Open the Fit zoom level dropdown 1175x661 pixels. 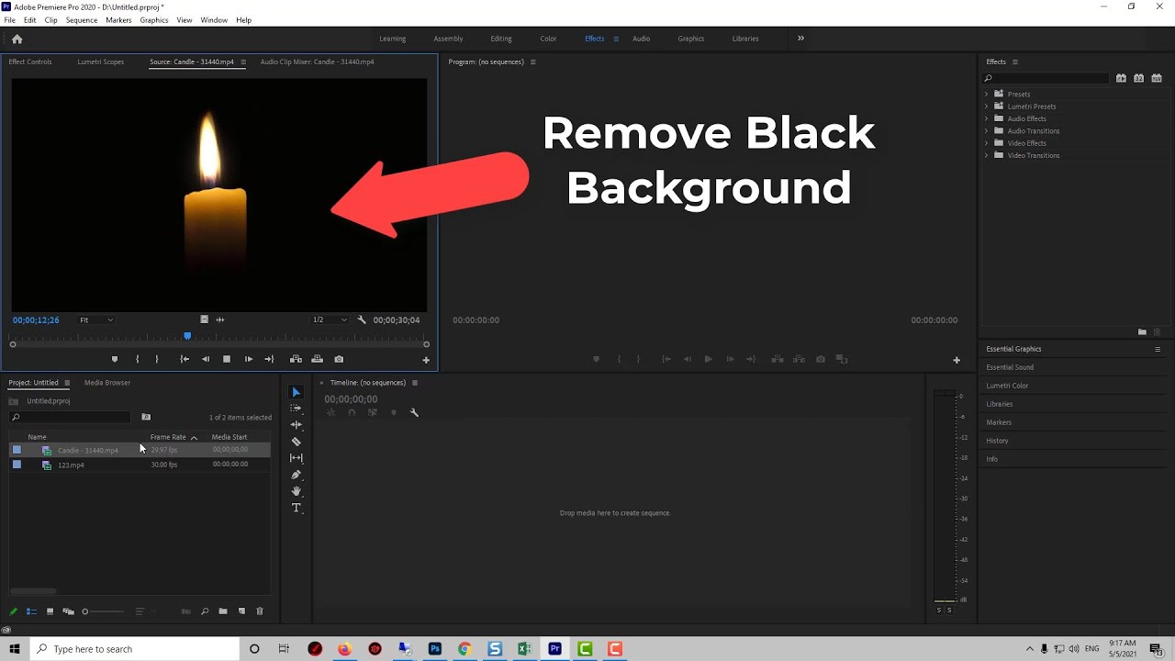(x=95, y=319)
